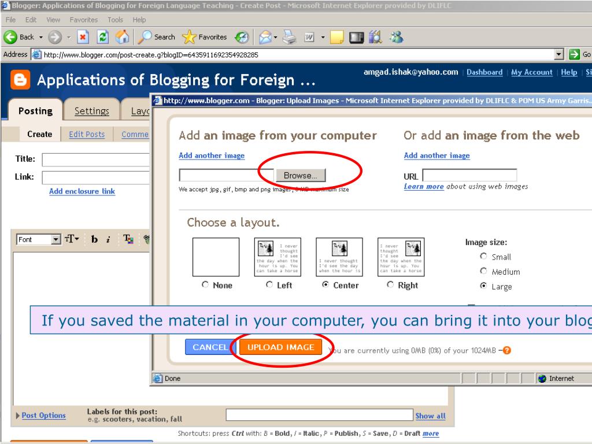Click Add another image under web section

click(437, 156)
